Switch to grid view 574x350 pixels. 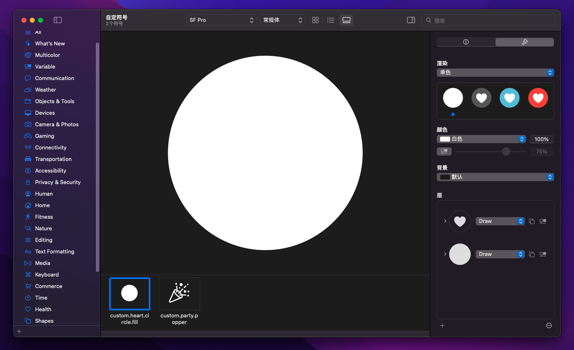(316, 20)
